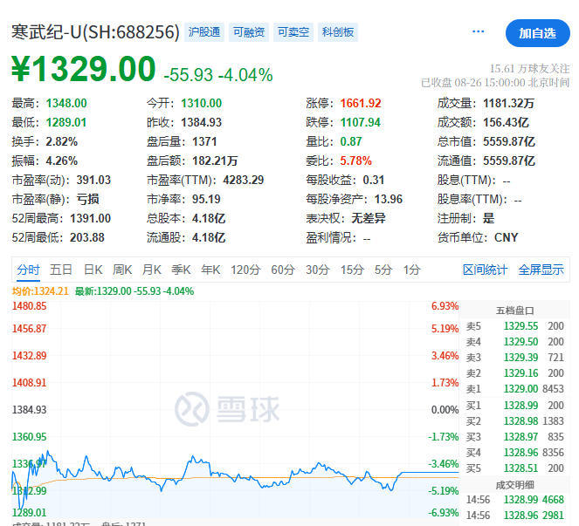
Task: Switch to the 120分 chart tab
Action: coord(245,270)
